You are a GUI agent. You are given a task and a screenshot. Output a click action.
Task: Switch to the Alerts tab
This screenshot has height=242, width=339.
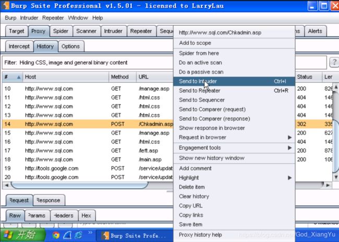click(x=315, y=31)
